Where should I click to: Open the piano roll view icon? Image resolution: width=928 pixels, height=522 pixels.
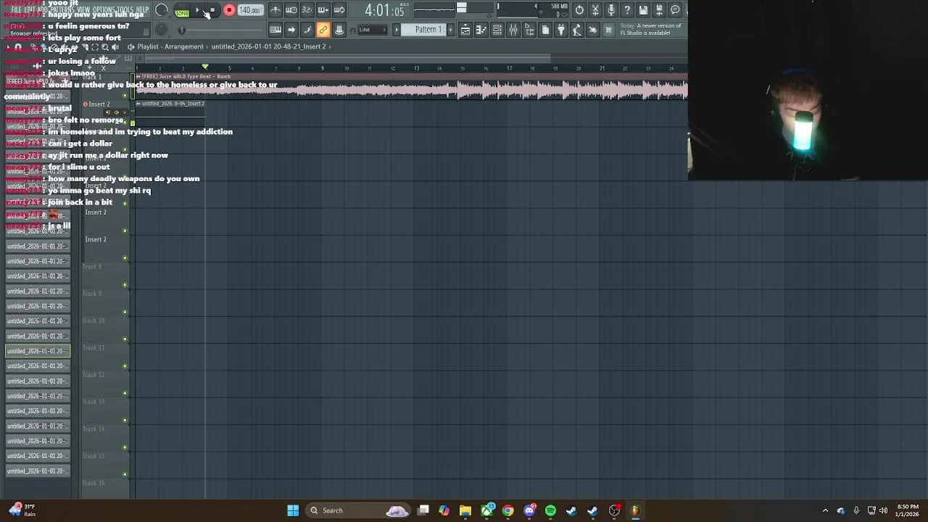click(481, 30)
